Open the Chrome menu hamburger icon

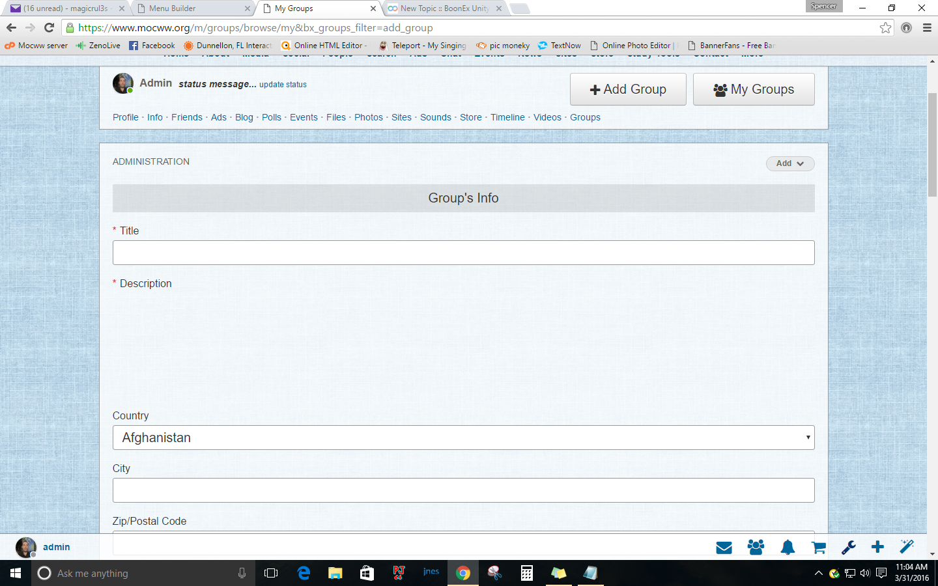(x=927, y=28)
